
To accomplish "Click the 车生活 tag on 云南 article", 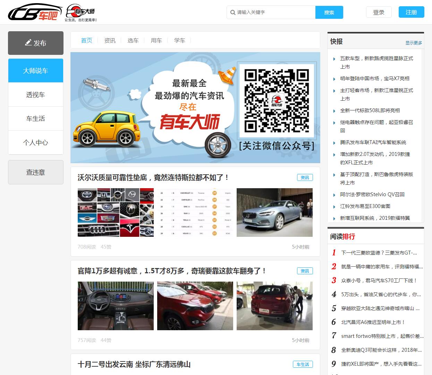I will point(303,364).
